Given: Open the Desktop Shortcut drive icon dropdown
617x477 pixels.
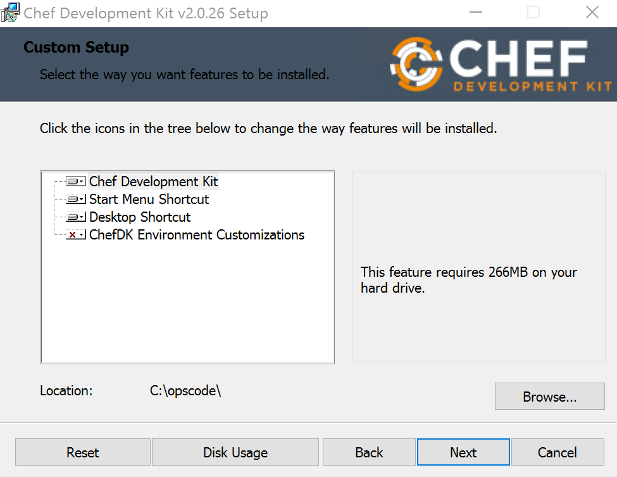Looking at the screenshot, I should click(x=75, y=217).
